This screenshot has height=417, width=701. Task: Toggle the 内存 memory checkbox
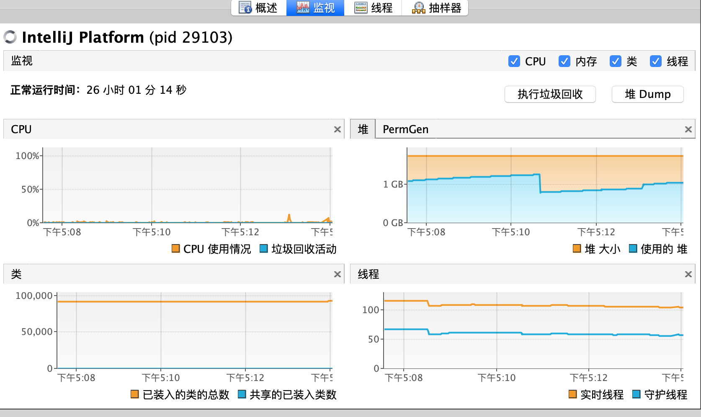tap(564, 61)
